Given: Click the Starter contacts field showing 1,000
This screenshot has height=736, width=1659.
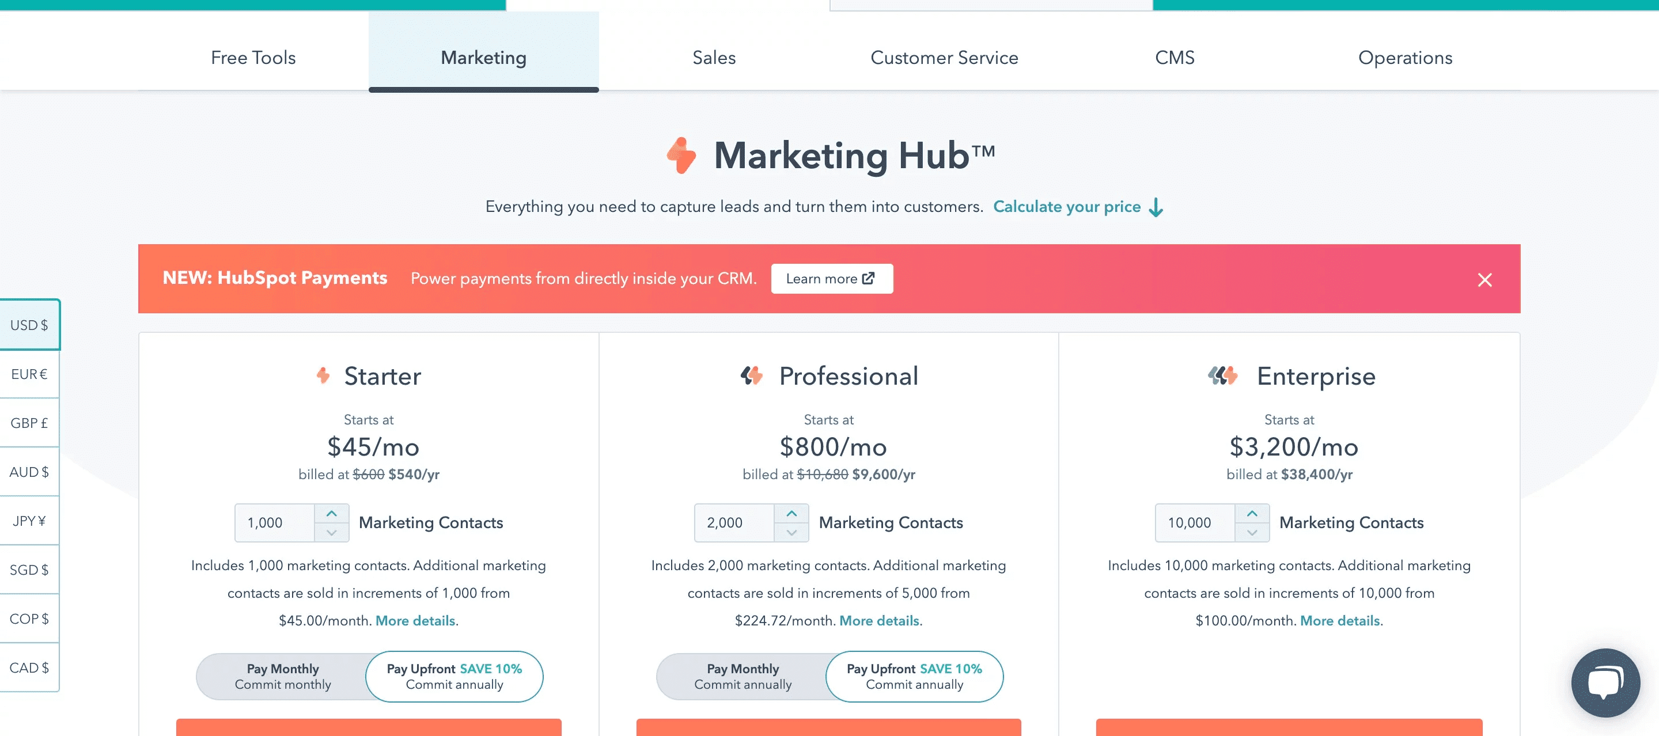Looking at the screenshot, I should (275, 523).
